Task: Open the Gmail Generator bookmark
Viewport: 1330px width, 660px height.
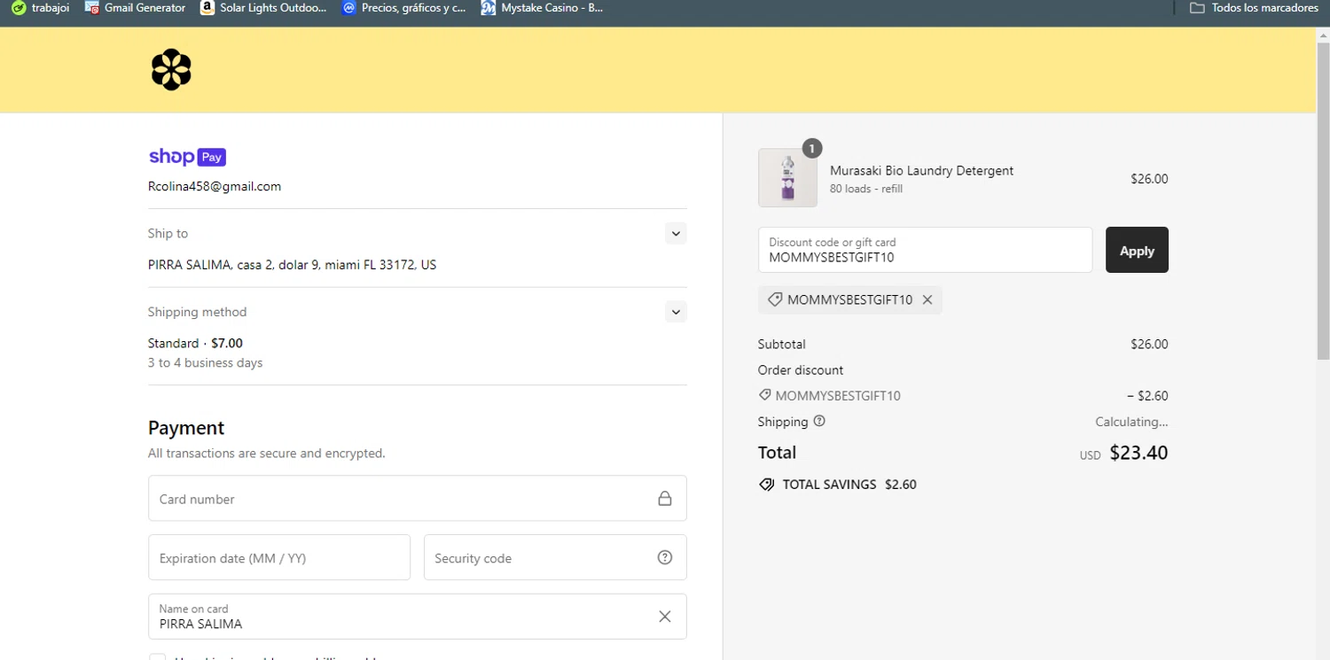Action: coord(135,8)
